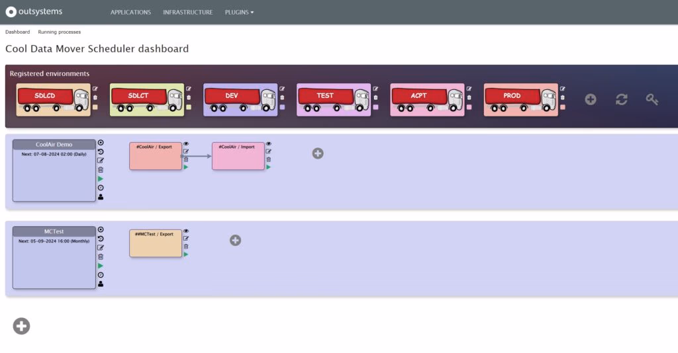
Task: Toggle the eye icon on #CoolAir / Export
Action: 186,143
